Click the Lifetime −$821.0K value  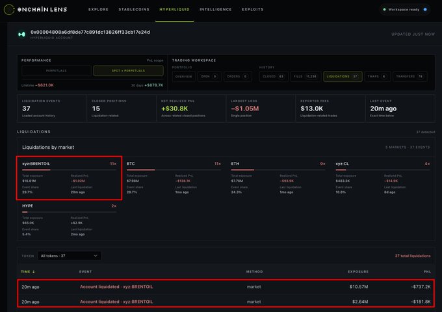(x=44, y=85)
